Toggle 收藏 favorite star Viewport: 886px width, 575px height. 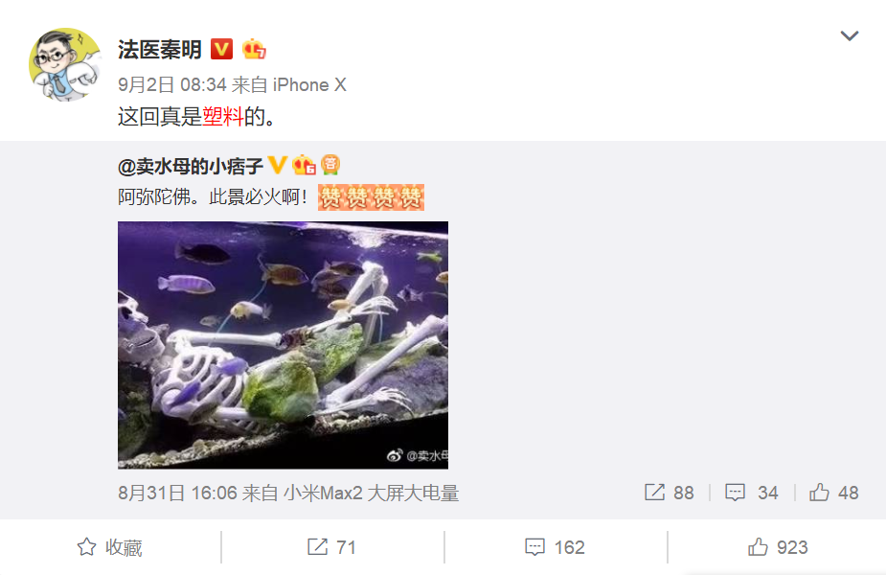[109, 547]
